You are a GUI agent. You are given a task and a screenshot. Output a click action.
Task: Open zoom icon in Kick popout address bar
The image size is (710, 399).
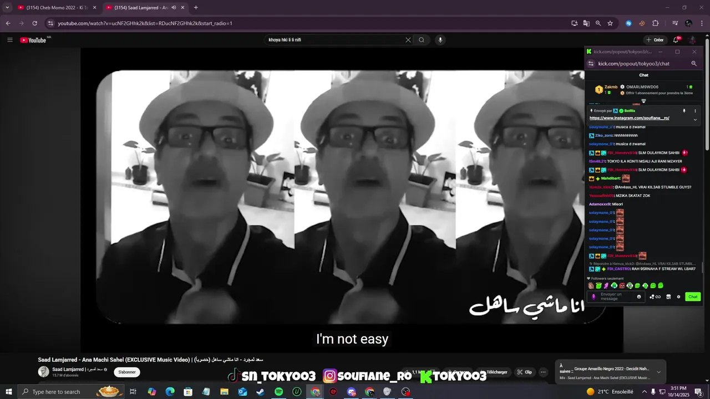(693, 64)
